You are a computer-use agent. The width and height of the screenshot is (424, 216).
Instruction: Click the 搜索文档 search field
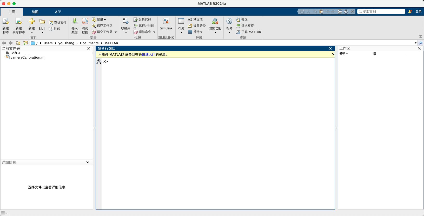[381, 11]
